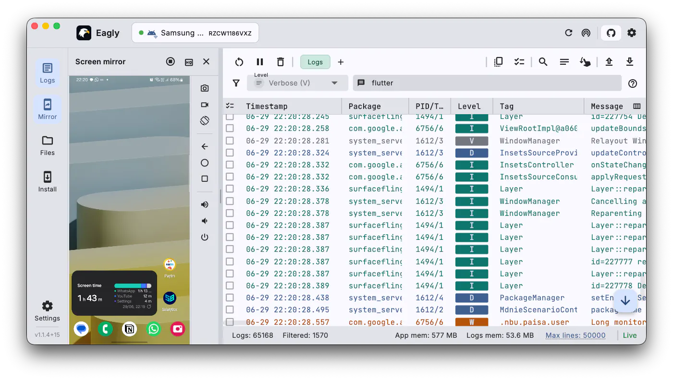Open the Logs sidebar section
The height and width of the screenshot is (380, 673).
click(x=47, y=73)
